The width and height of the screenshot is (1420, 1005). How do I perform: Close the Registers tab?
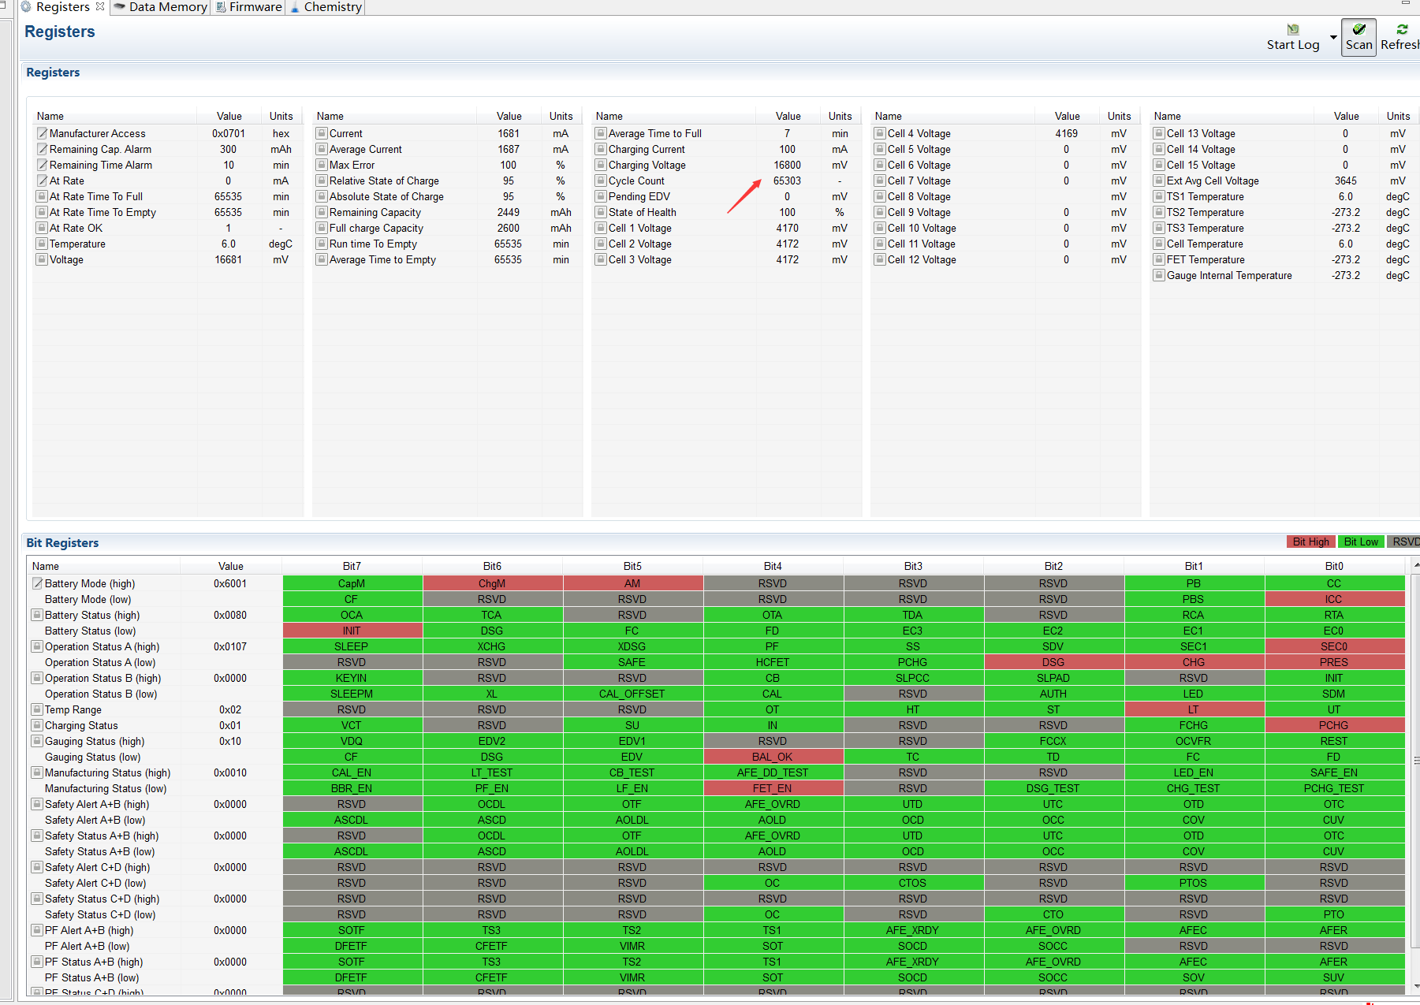[100, 6]
